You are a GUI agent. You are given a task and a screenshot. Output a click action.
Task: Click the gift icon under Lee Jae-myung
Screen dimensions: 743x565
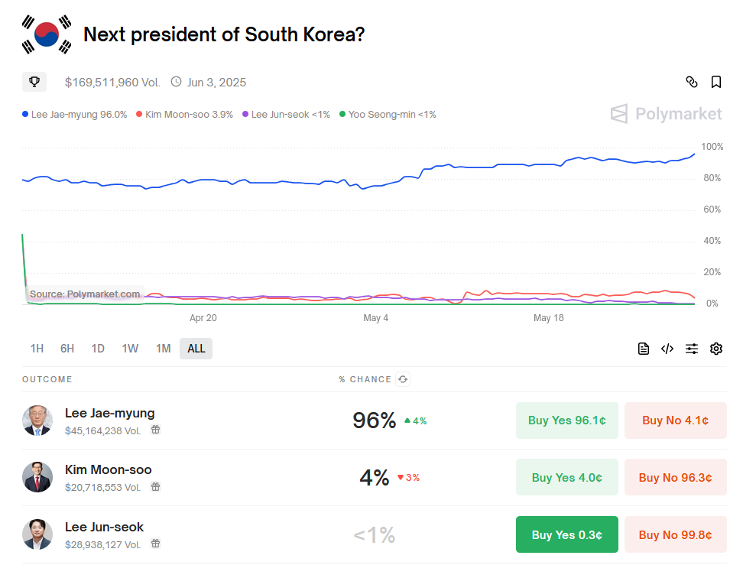(x=155, y=430)
